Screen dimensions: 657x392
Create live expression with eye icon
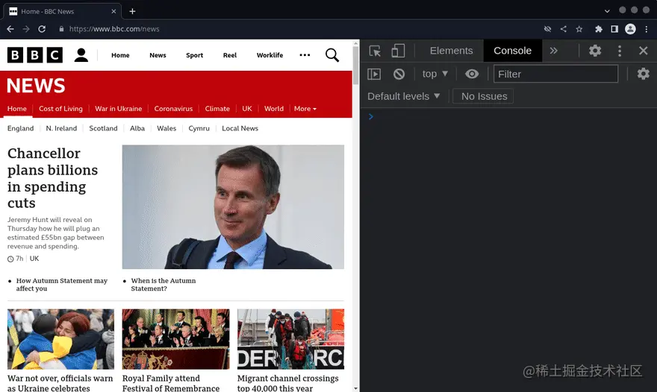tap(472, 74)
